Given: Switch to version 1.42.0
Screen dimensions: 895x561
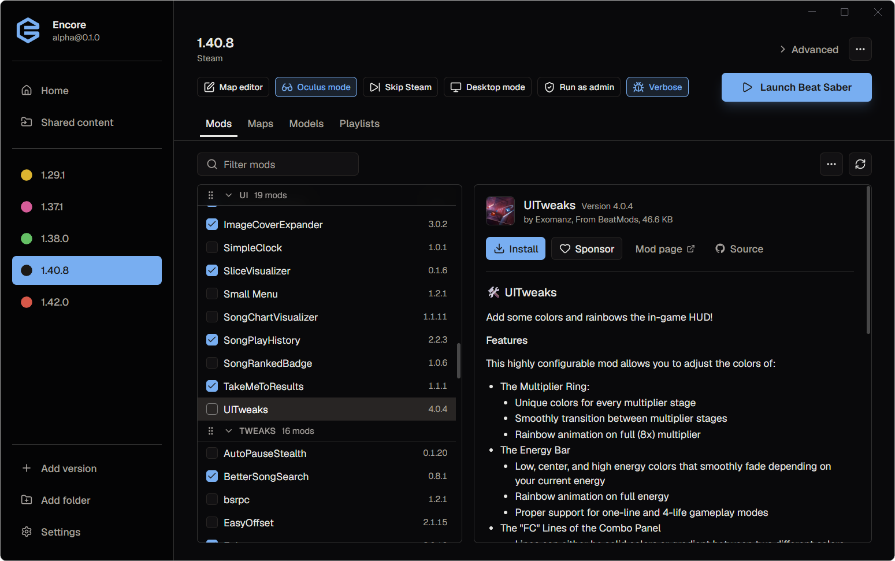Looking at the screenshot, I should click(87, 302).
